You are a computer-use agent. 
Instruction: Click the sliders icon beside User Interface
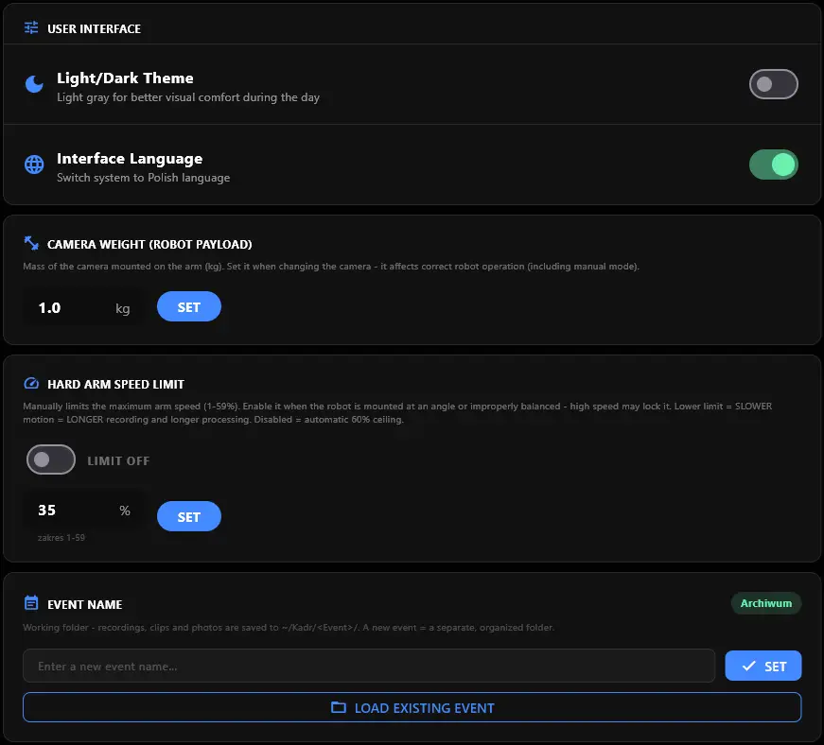(31, 27)
